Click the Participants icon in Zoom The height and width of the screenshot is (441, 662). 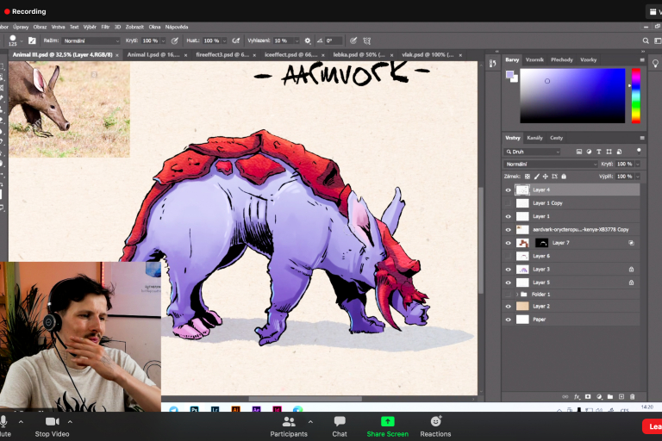click(289, 421)
